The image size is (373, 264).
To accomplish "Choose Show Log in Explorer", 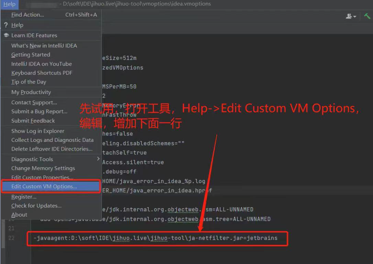I will [38, 131].
